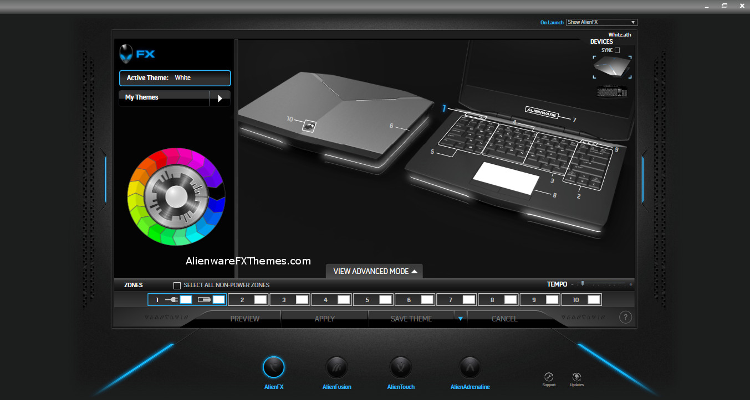Click the Apply button

pos(324,319)
